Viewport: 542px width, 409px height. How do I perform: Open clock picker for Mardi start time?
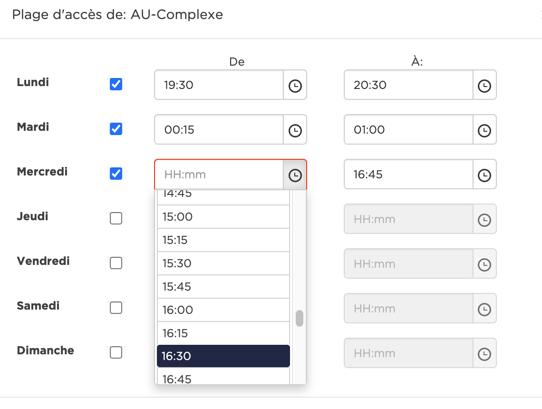point(295,130)
